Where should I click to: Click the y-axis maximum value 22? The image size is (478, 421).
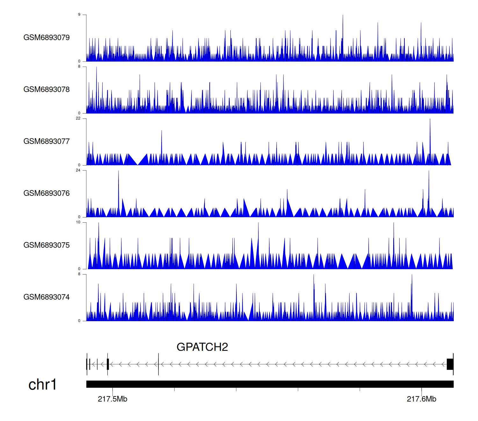[78, 118]
